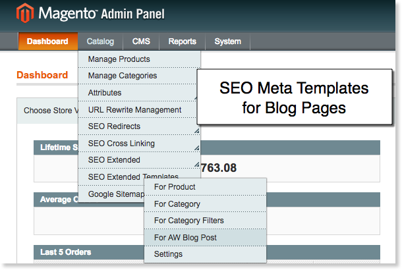Click the Average Orders panel header

click(207, 200)
